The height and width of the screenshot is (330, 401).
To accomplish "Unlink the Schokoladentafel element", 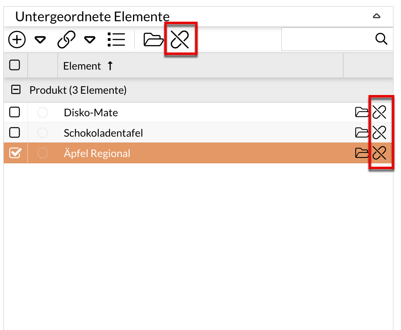I will pyautogui.click(x=379, y=132).
